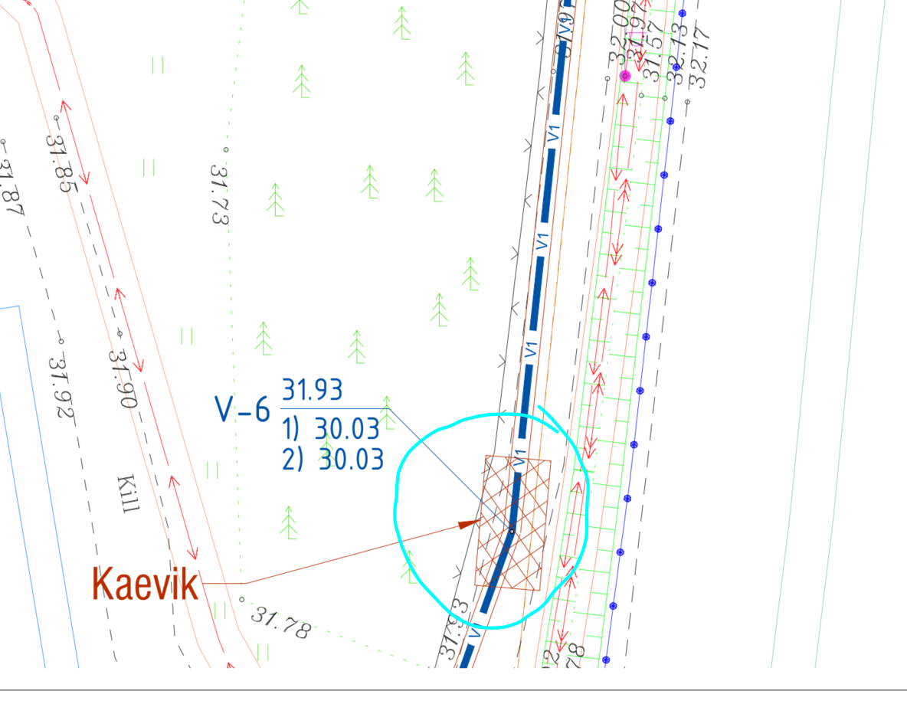This screenshot has height=704, width=907.
Task: Select the pipe bend node inside the hatch
Action: tap(511, 531)
